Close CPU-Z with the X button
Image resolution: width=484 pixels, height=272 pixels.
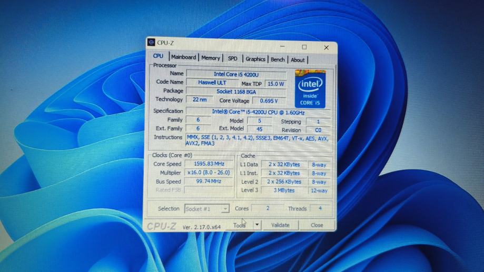tap(327, 48)
